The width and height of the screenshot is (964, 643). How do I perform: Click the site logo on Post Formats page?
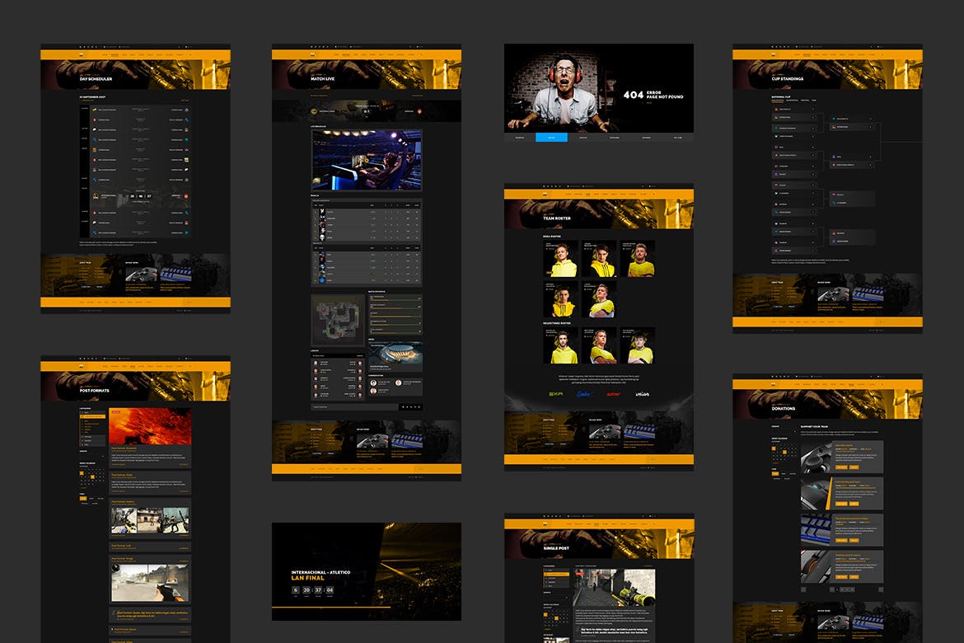tap(81, 367)
